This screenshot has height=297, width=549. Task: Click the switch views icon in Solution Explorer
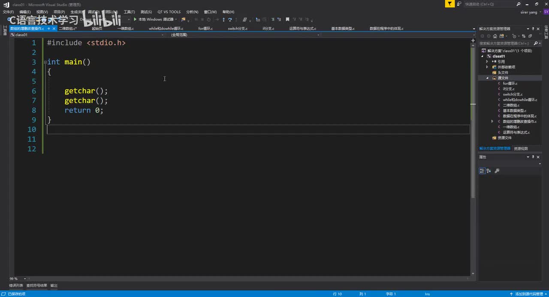coord(501,36)
